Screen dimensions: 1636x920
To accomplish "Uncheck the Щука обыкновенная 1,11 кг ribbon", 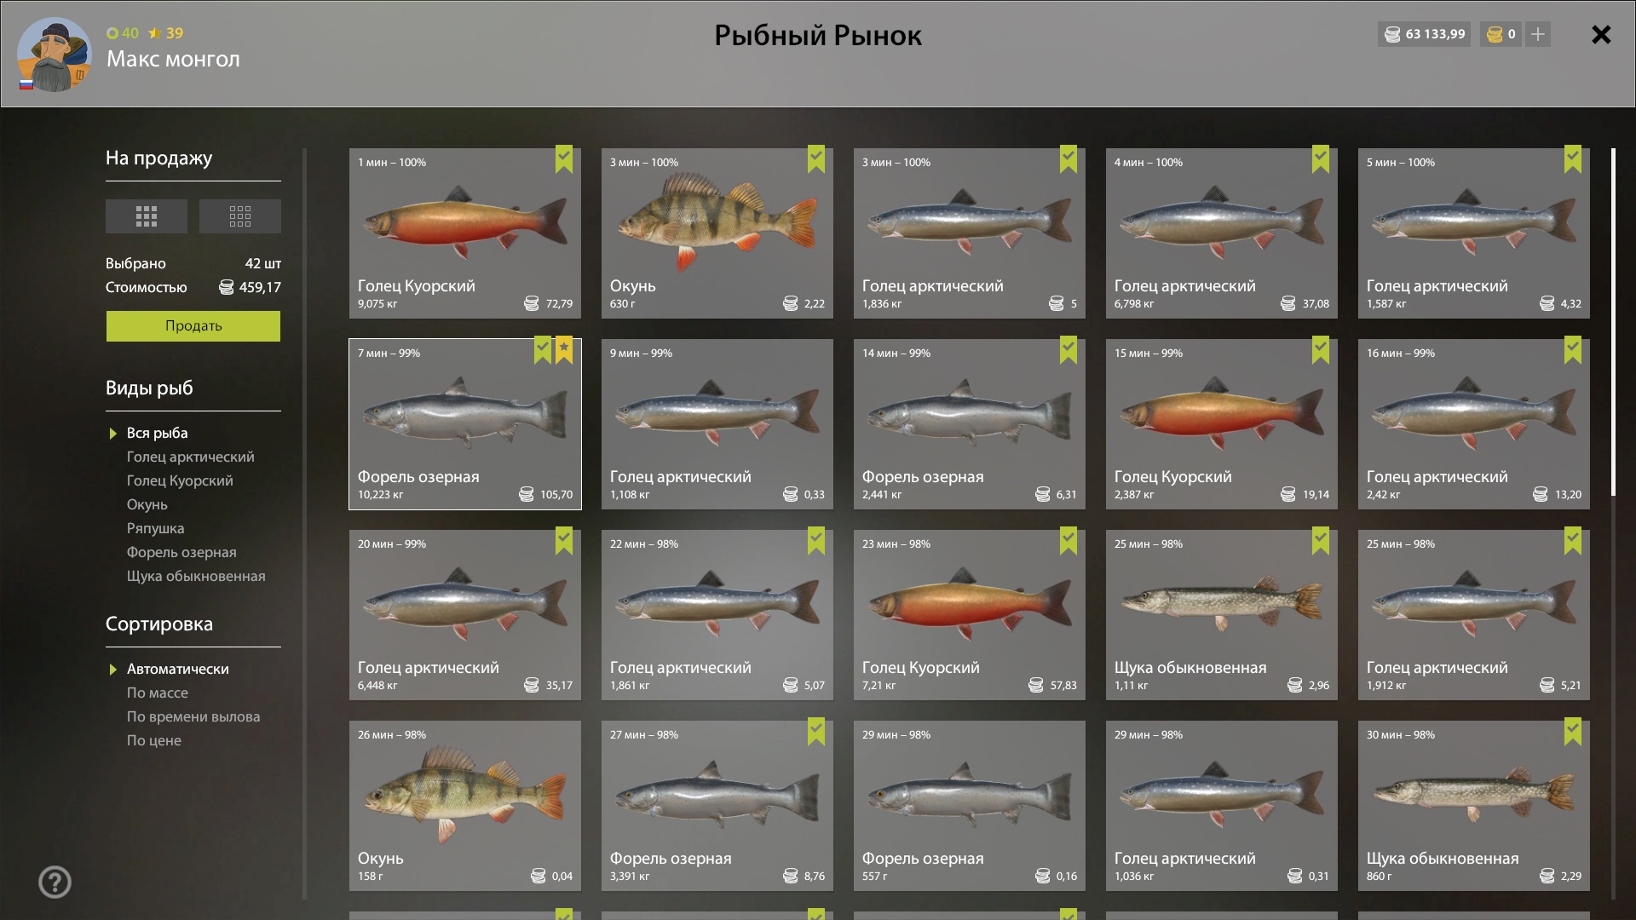I will 1321,541.
